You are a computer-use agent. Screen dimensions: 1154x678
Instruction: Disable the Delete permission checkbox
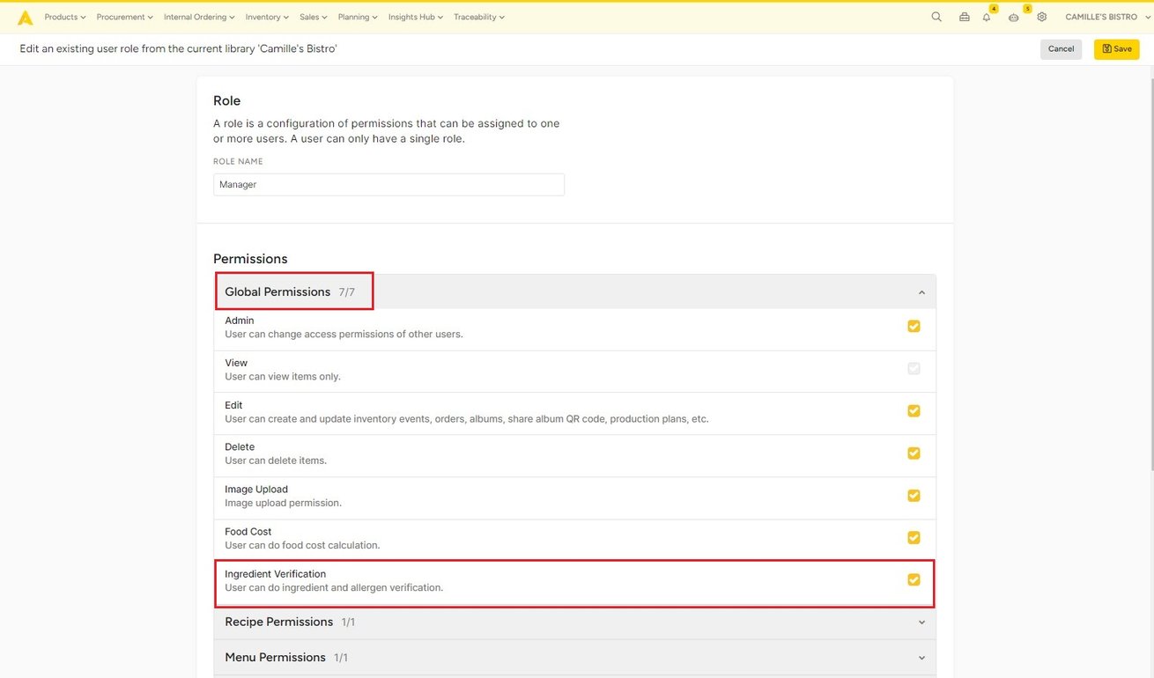914,453
